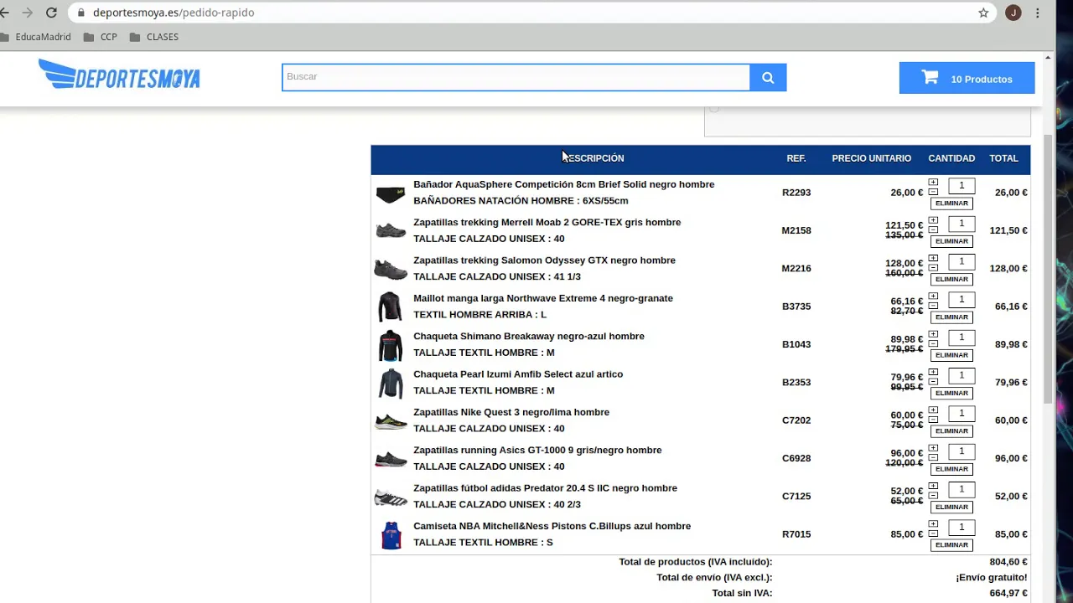Image resolution: width=1073 pixels, height=603 pixels.
Task: Click the Nike Quest 3 shoe thumbnail
Action: click(x=391, y=421)
